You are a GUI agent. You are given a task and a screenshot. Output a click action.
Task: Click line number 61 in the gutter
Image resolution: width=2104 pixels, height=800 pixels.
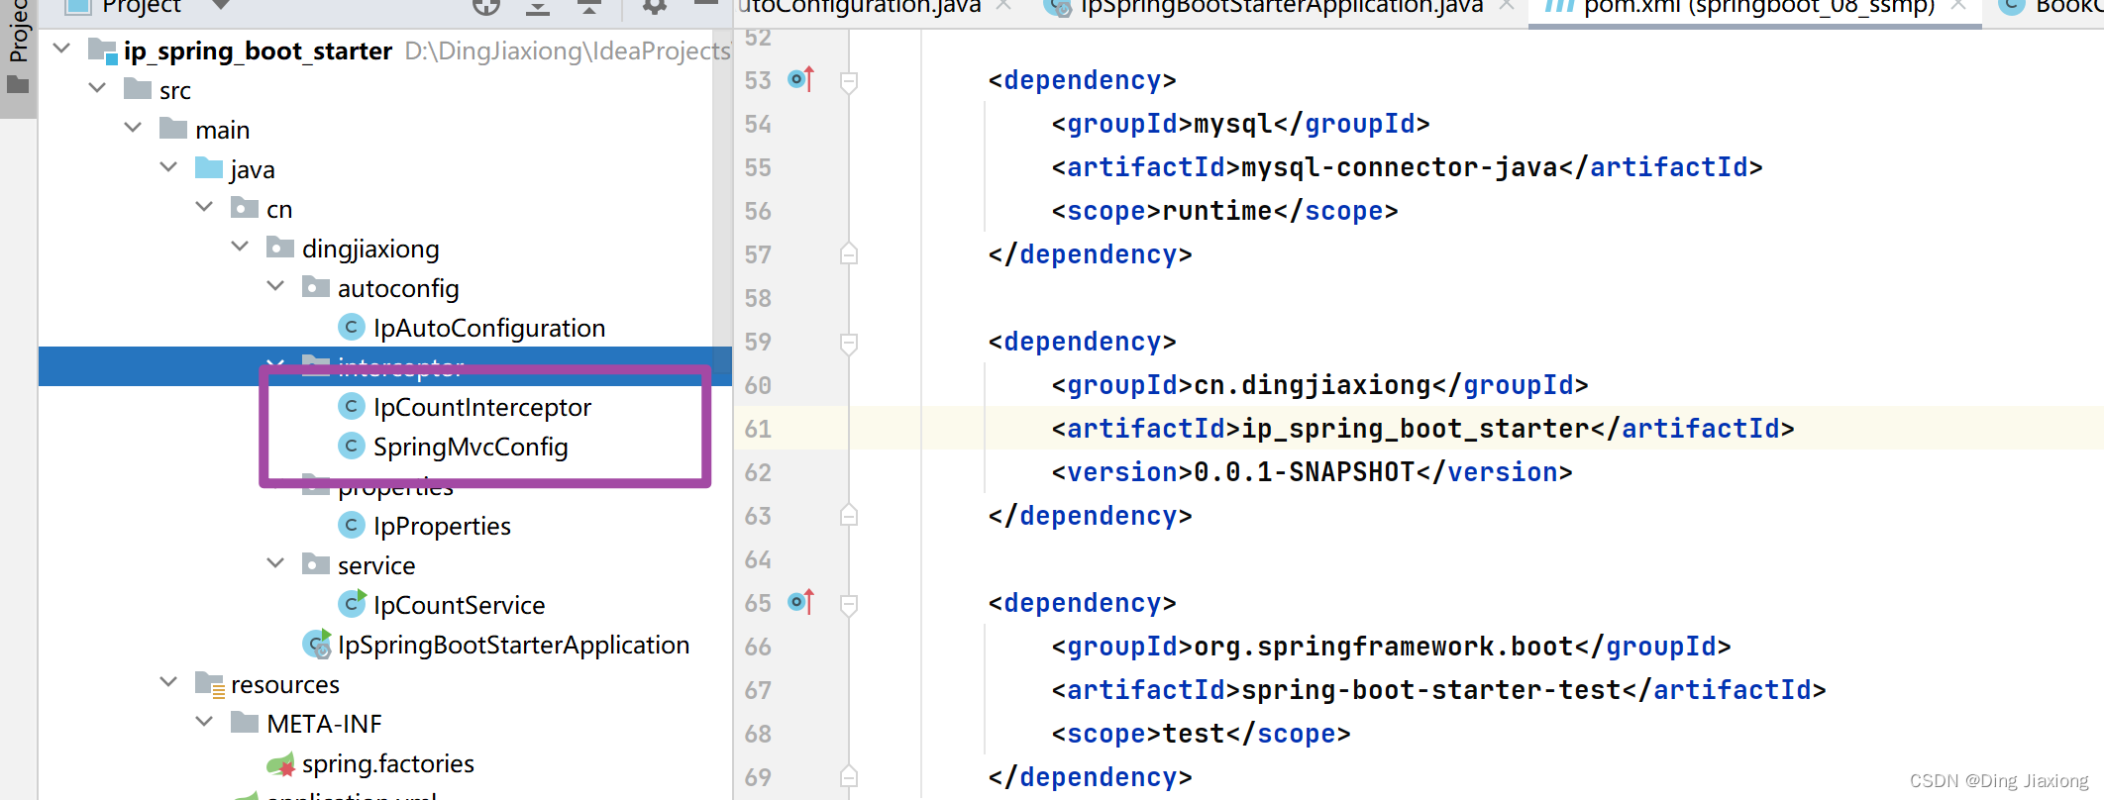758,429
